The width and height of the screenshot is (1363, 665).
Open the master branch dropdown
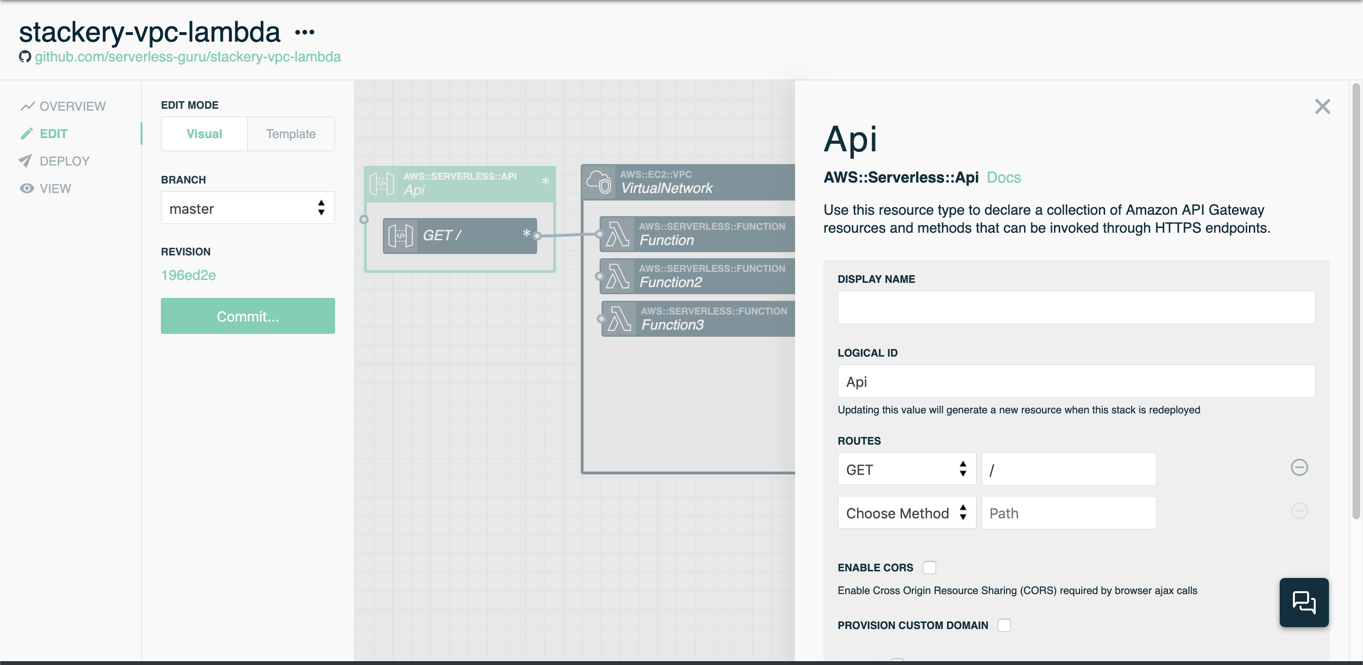point(248,208)
